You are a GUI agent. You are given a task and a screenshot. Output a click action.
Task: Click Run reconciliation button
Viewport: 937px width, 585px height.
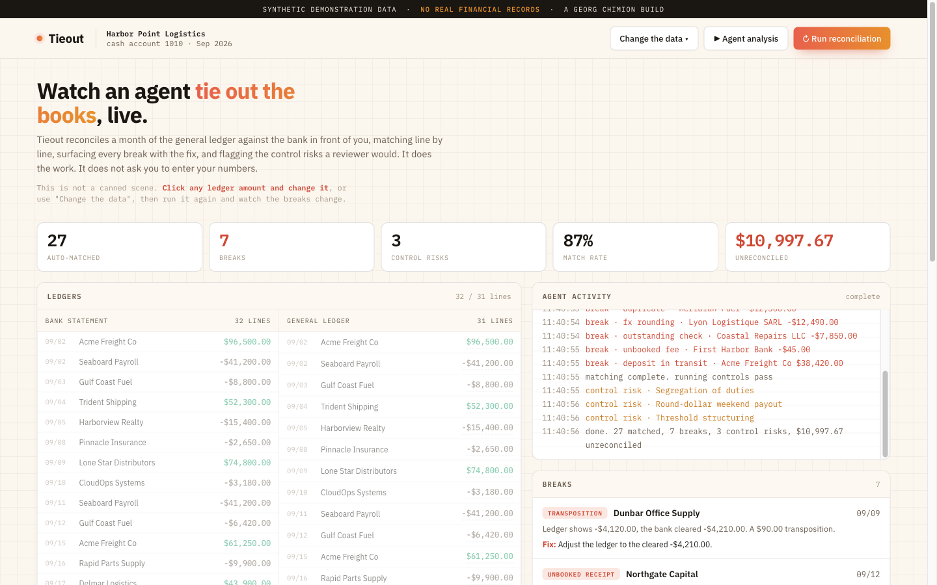click(x=841, y=38)
